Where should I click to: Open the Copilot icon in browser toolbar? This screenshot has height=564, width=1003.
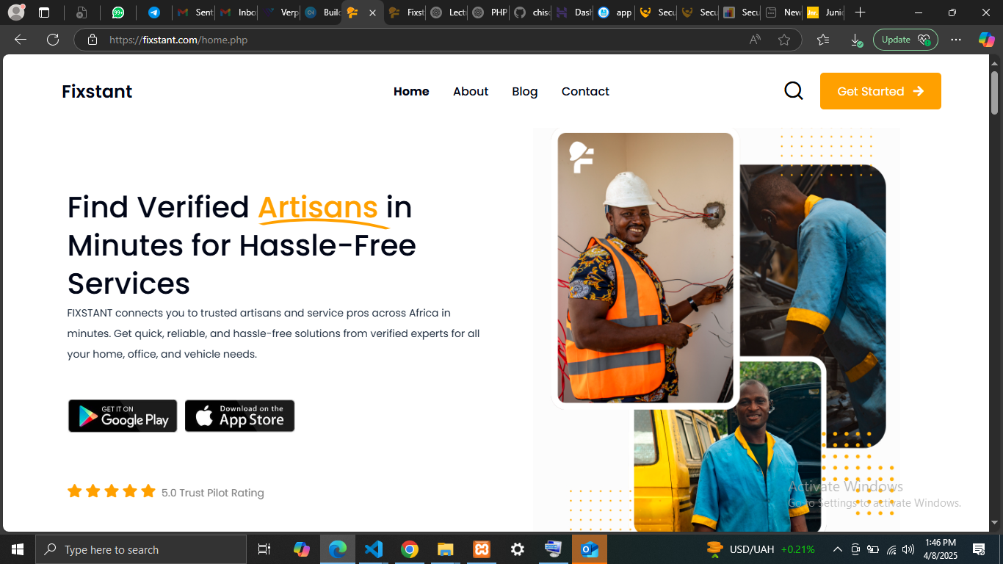986,40
